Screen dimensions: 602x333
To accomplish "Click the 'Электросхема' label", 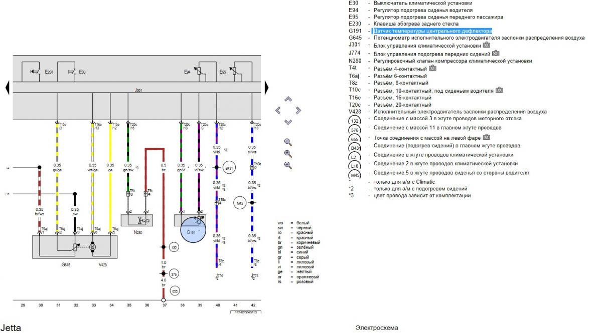I will coord(377,328).
